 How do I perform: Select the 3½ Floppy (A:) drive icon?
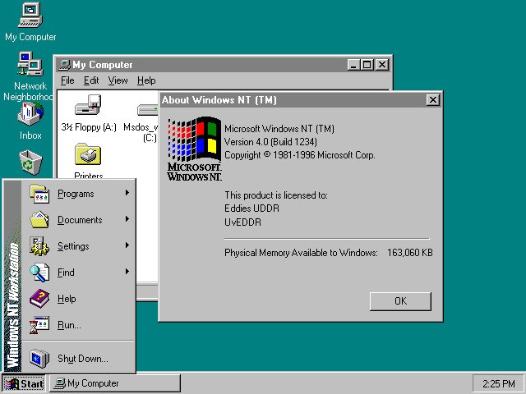tap(88, 106)
